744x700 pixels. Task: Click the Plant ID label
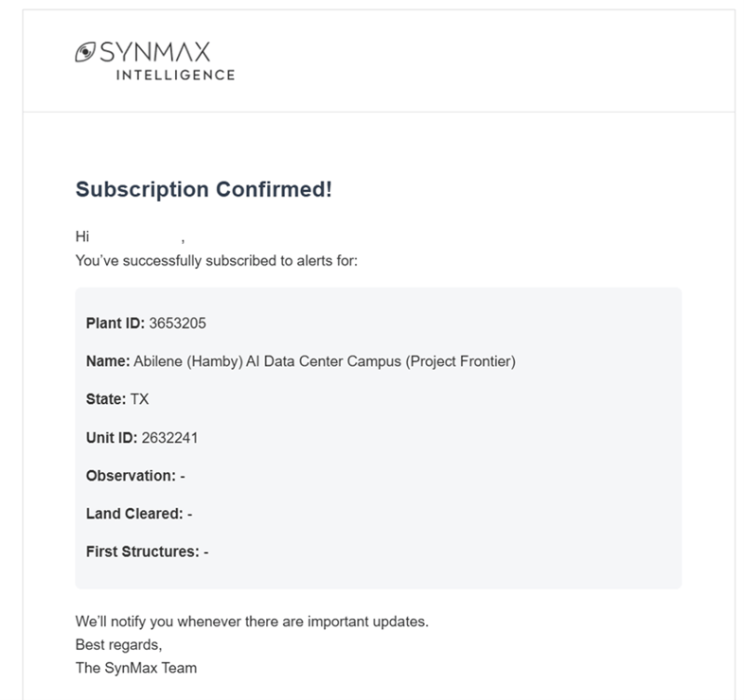click(115, 324)
